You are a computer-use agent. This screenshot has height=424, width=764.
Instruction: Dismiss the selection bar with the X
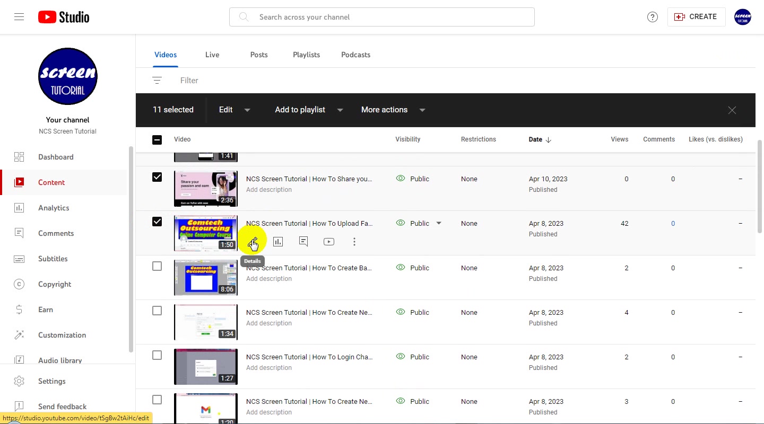tap(732, 110)
